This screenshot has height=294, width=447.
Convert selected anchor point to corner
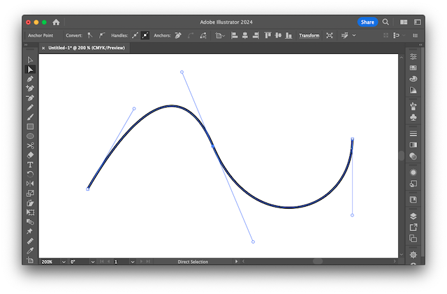[x=90, y=35]
